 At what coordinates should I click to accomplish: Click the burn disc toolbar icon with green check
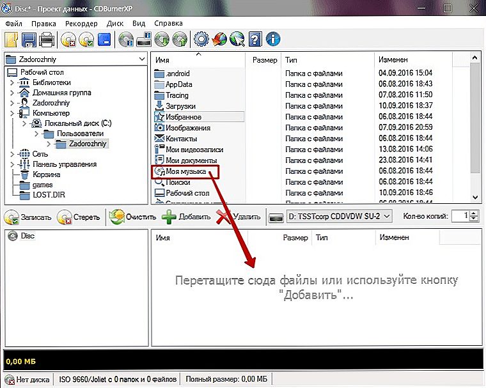[x=86, y=40]
